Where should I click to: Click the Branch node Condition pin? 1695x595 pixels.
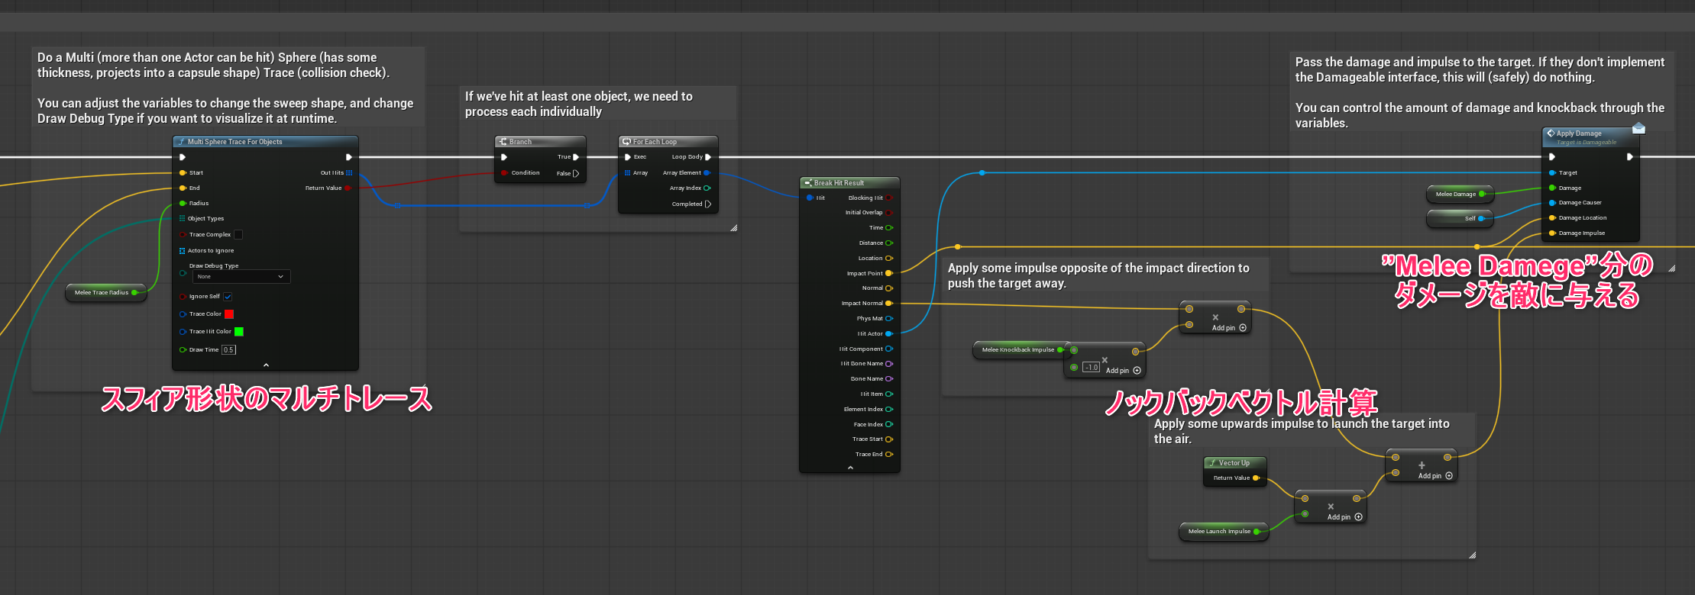504,173
